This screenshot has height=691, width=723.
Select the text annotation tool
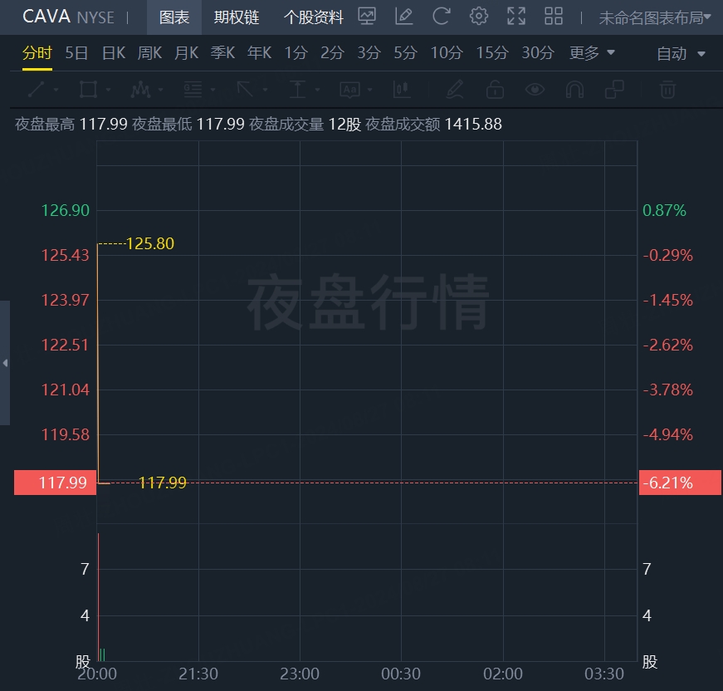click(350, 90)
